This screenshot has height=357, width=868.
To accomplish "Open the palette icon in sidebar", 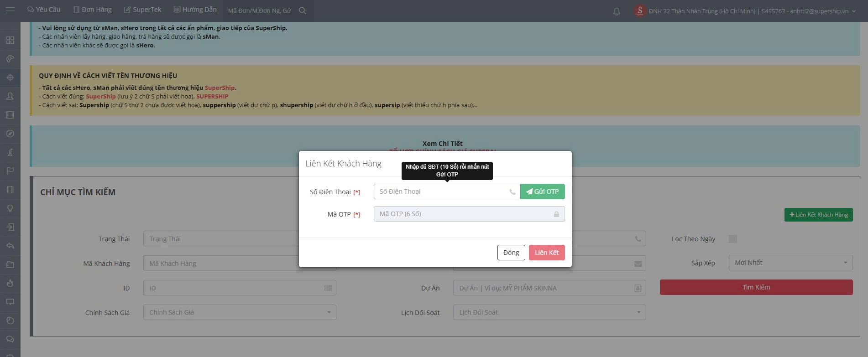I will 10,59.
